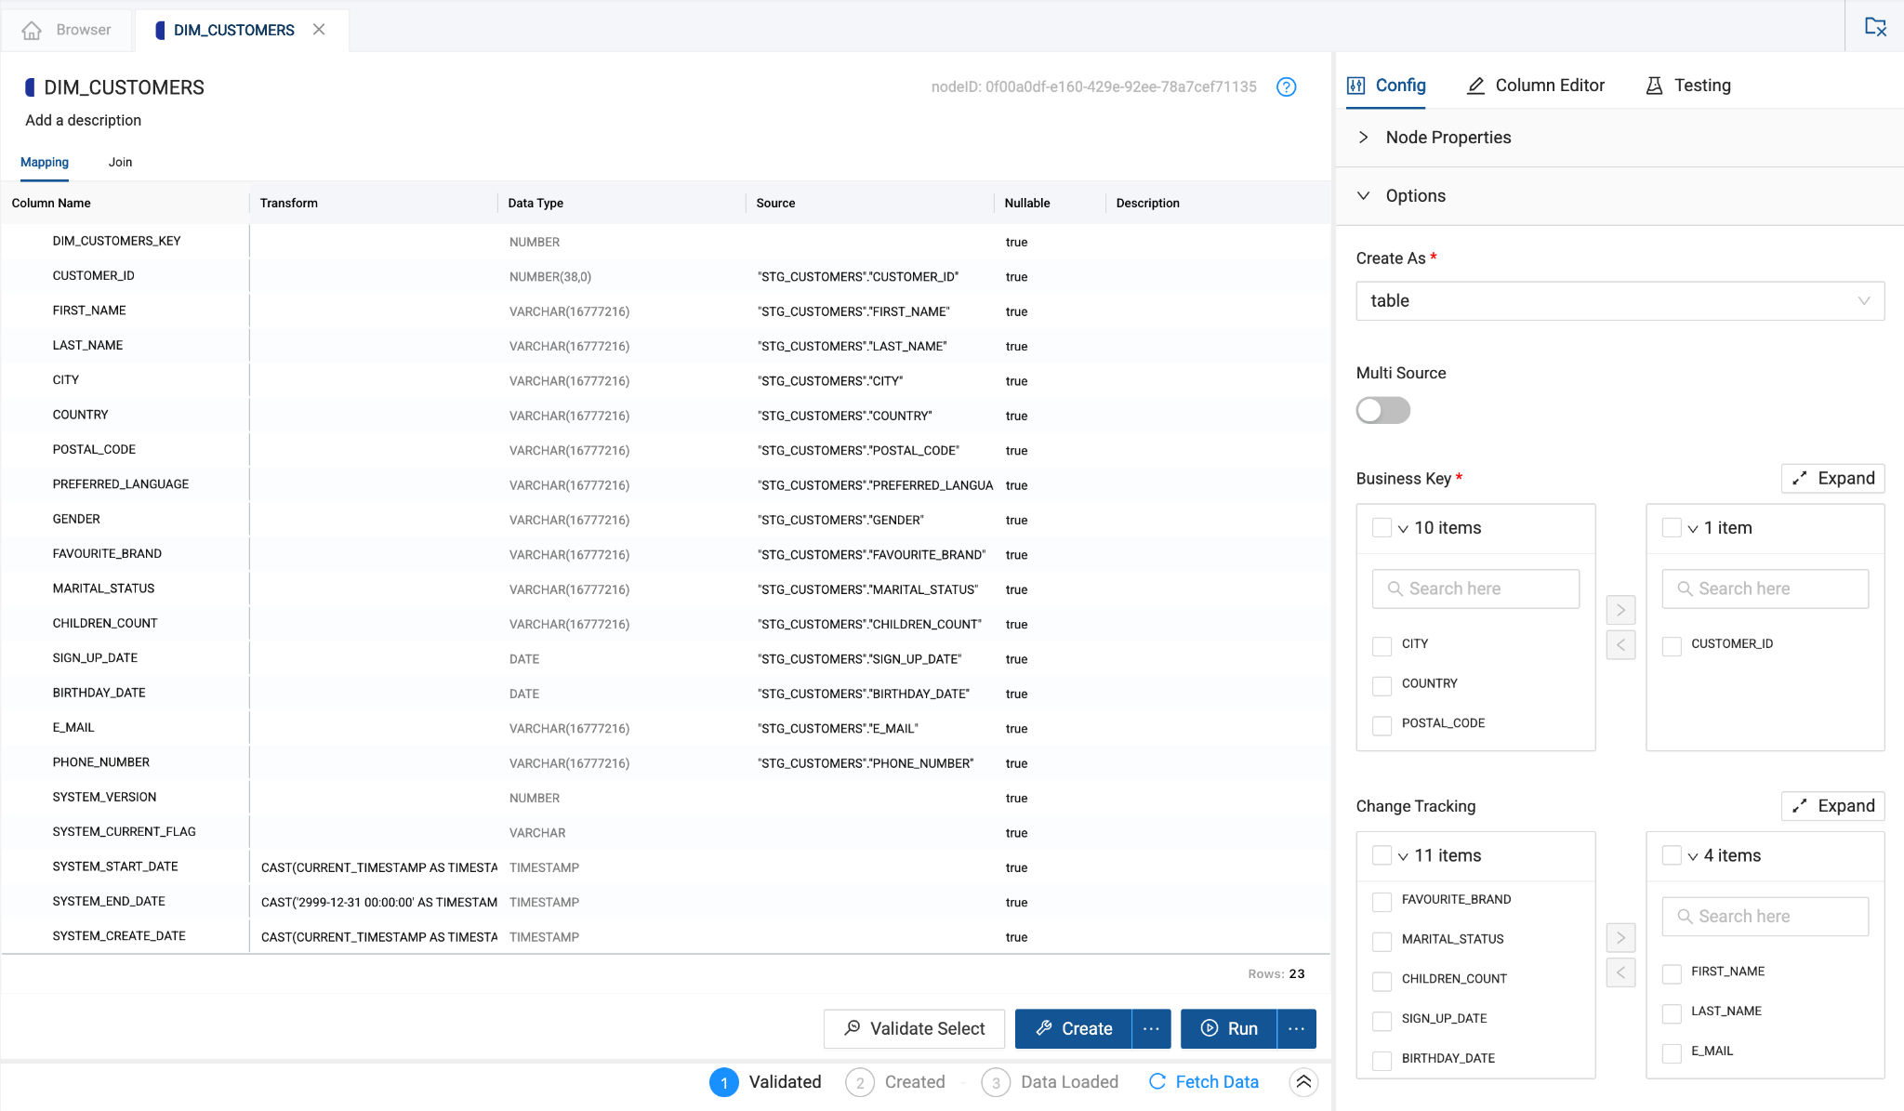Click the Create button
The width and height of the screenshot is (1904, 1111).
point(1074,1028)
